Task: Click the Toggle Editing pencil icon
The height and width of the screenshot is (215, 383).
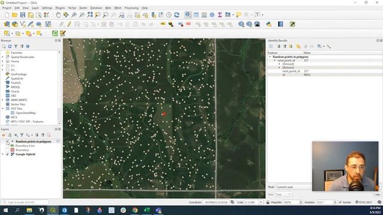Action: 69,24
